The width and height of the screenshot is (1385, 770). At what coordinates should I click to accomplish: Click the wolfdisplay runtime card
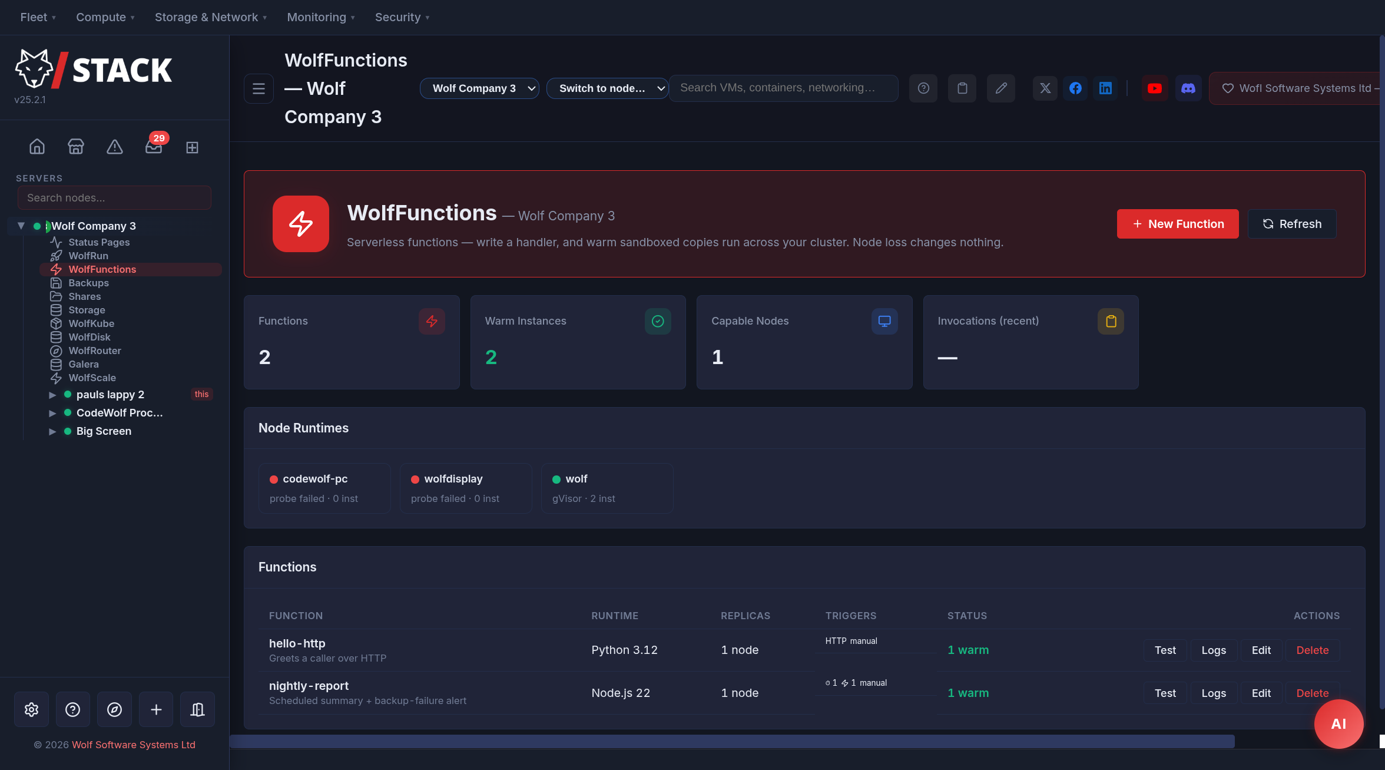point(466,488)
